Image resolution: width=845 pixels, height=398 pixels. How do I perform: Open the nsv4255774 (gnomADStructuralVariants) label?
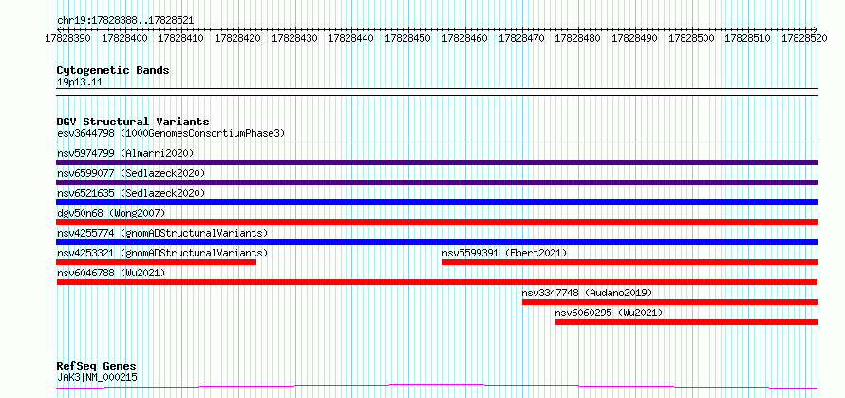point(162,233)
